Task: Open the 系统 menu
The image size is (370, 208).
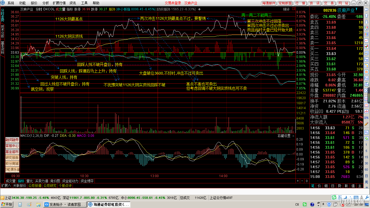Action: (11, 3)
